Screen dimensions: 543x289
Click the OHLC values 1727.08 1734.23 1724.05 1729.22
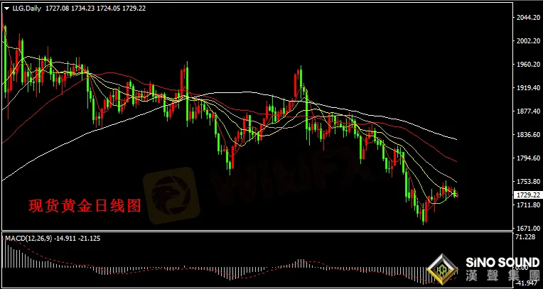pos(95,9)
